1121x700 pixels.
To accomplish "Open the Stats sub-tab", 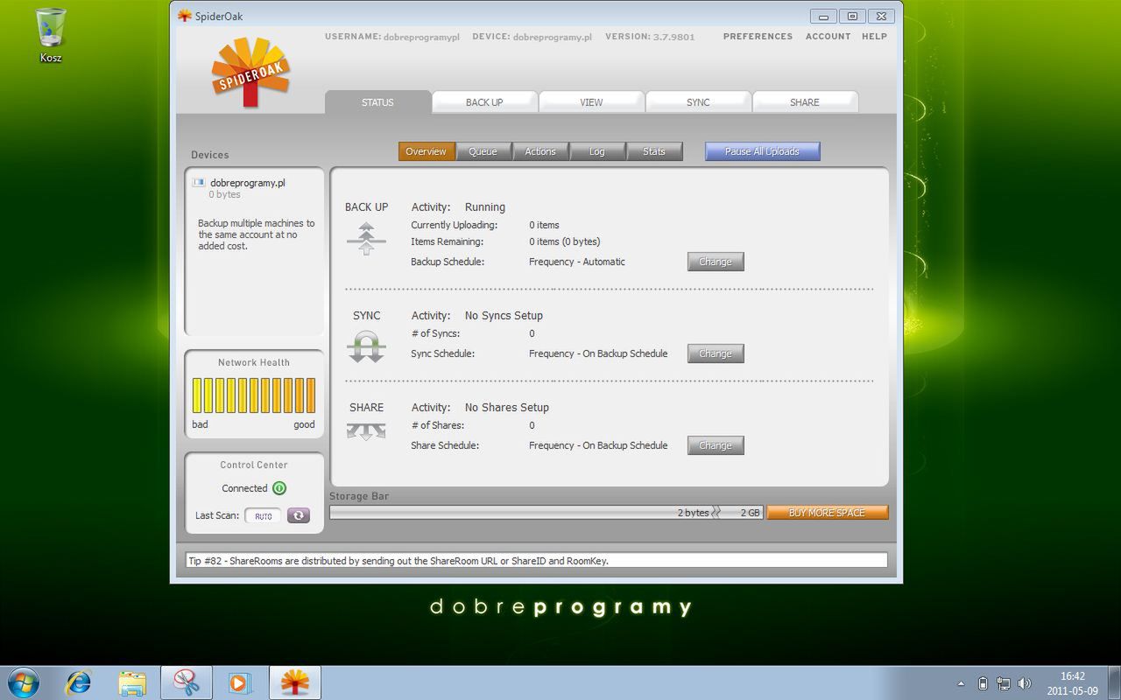I will tap(654, 151).
